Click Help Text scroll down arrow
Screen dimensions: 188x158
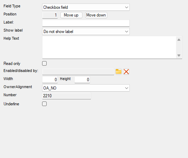tap(179, 55)
